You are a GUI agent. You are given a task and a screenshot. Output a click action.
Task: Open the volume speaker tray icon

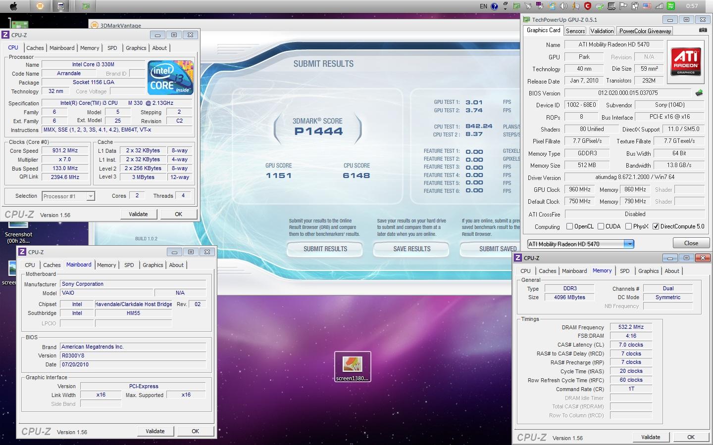[x=563, y=6]
